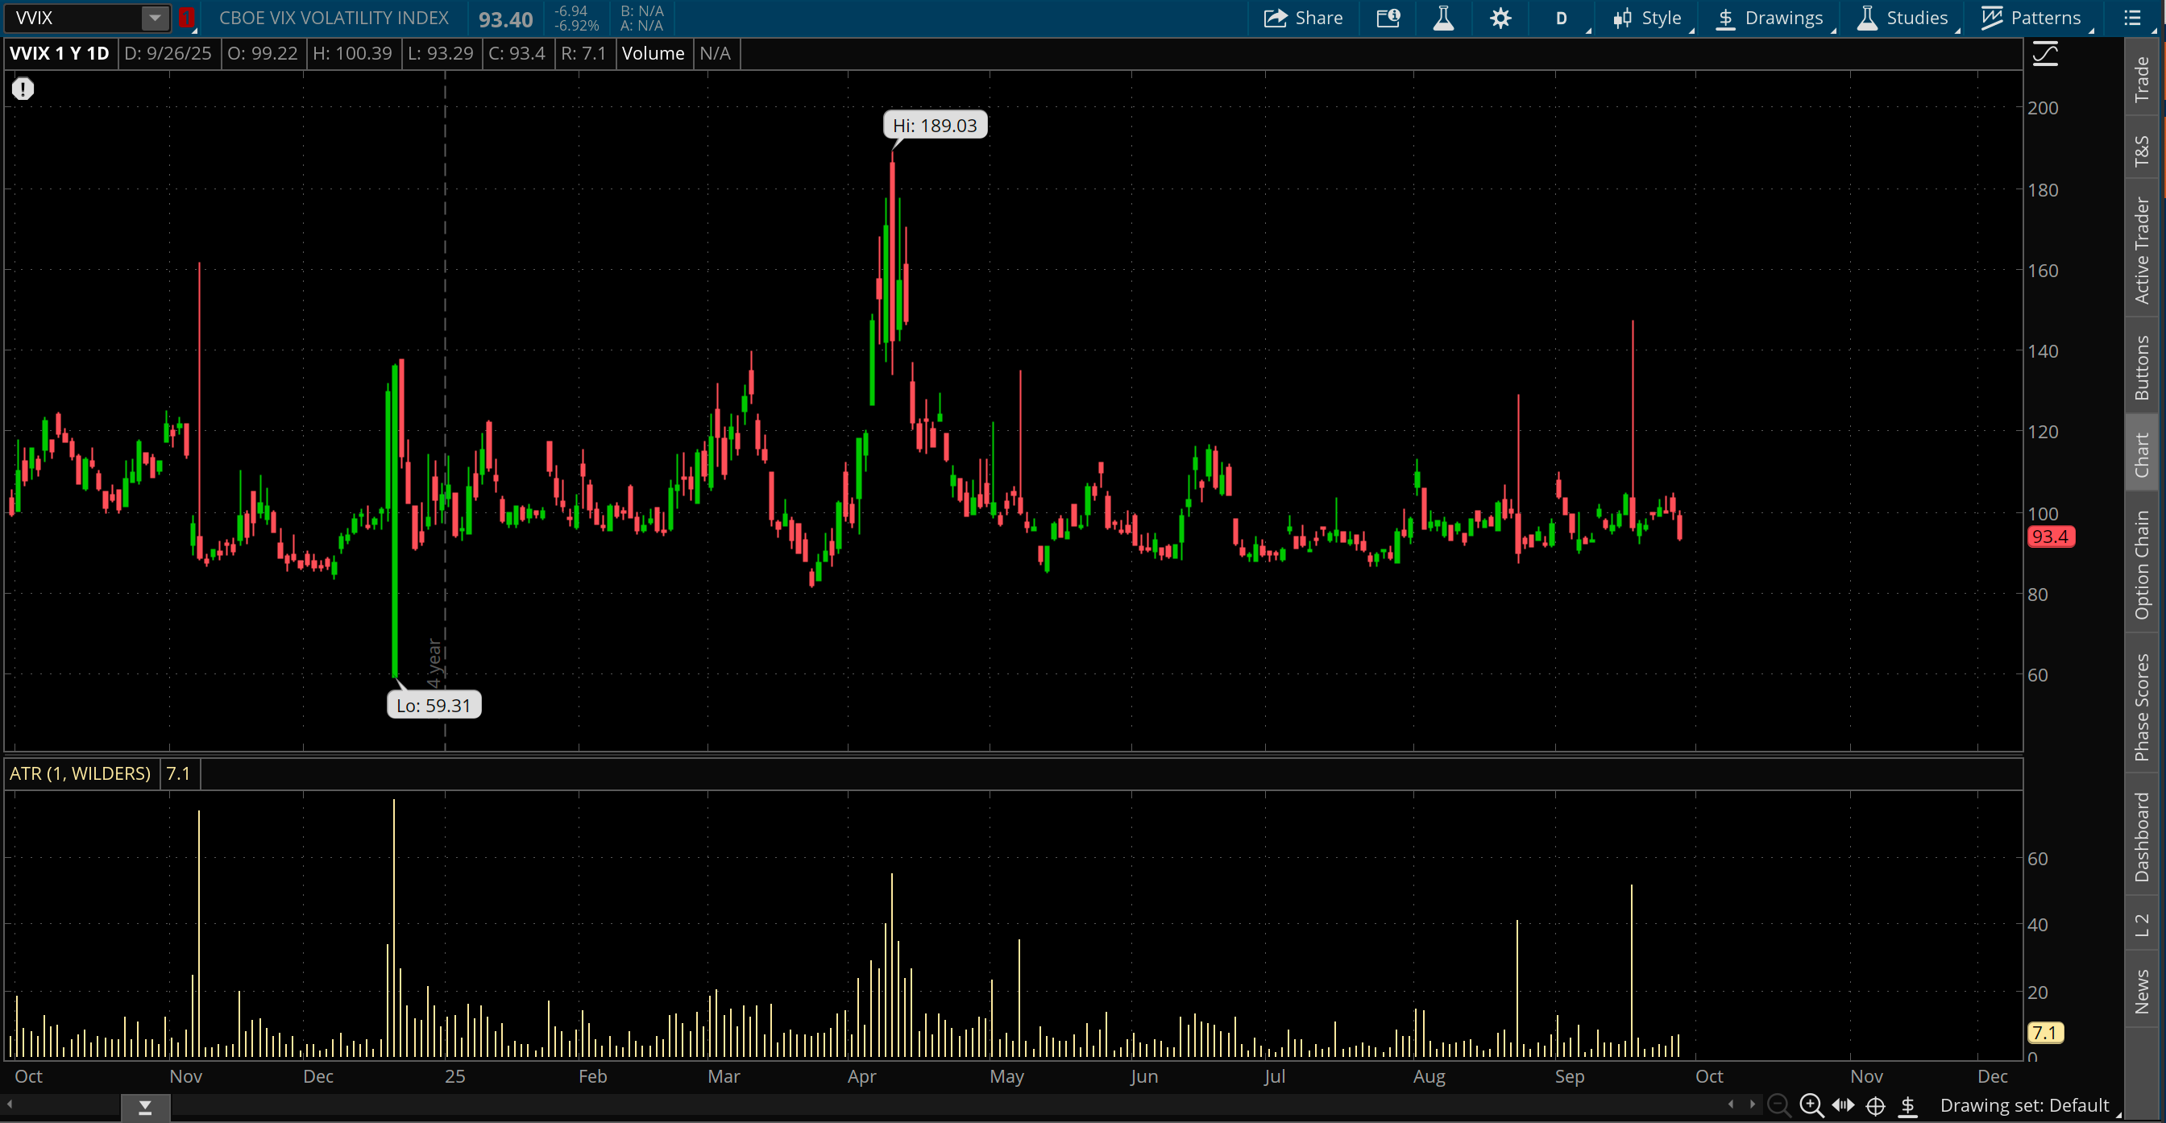Switch to the Option Chain sidebar tab
This screenshot has height=1123, width=2166.
point(2142,565)
